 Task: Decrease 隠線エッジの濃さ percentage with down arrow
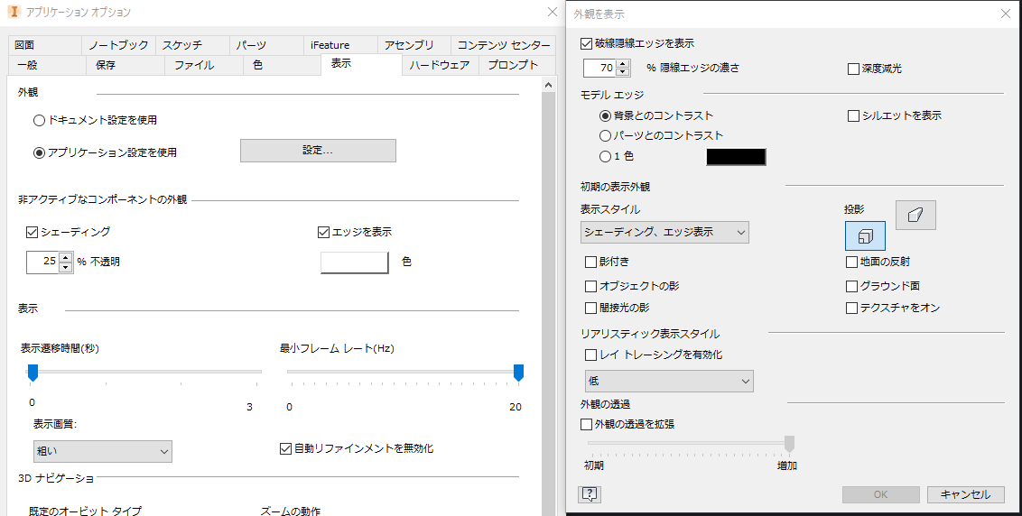point(623,72)
